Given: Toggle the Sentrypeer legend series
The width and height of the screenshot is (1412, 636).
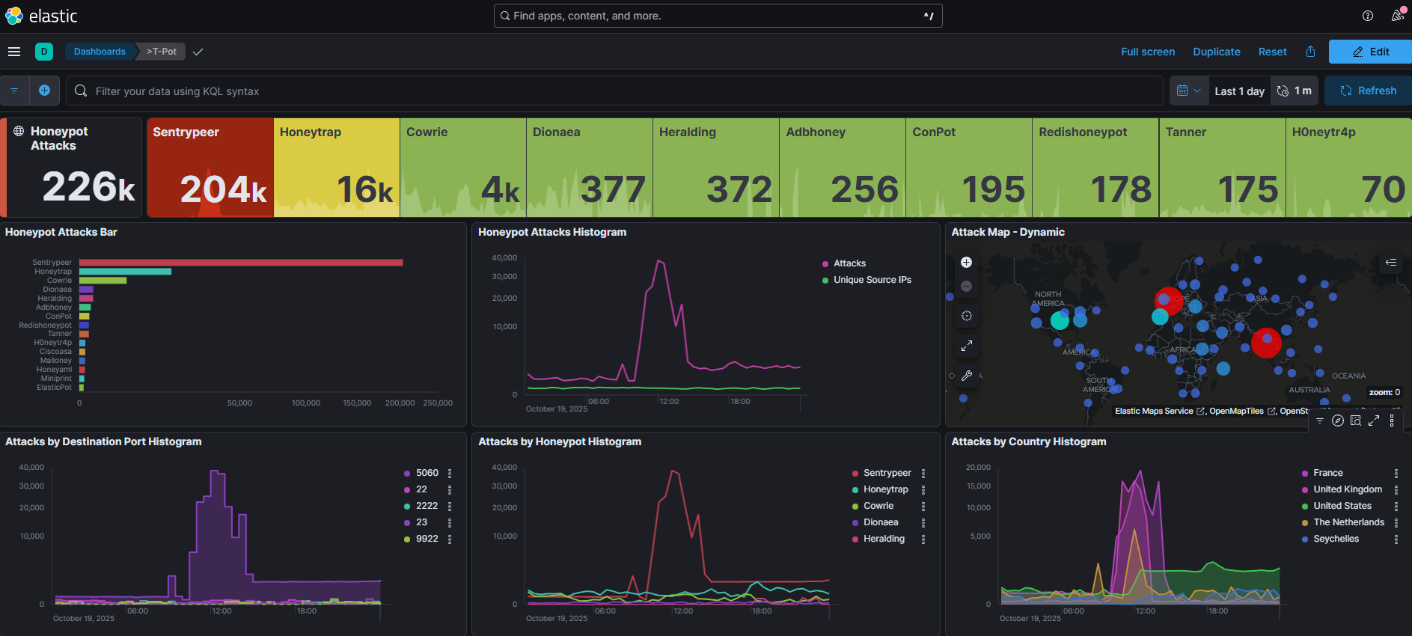Looking at the screenshot, I should tap(887, 473).
